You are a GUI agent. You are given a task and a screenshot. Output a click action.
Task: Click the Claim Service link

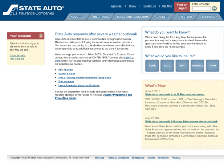[x=18, y=55]
